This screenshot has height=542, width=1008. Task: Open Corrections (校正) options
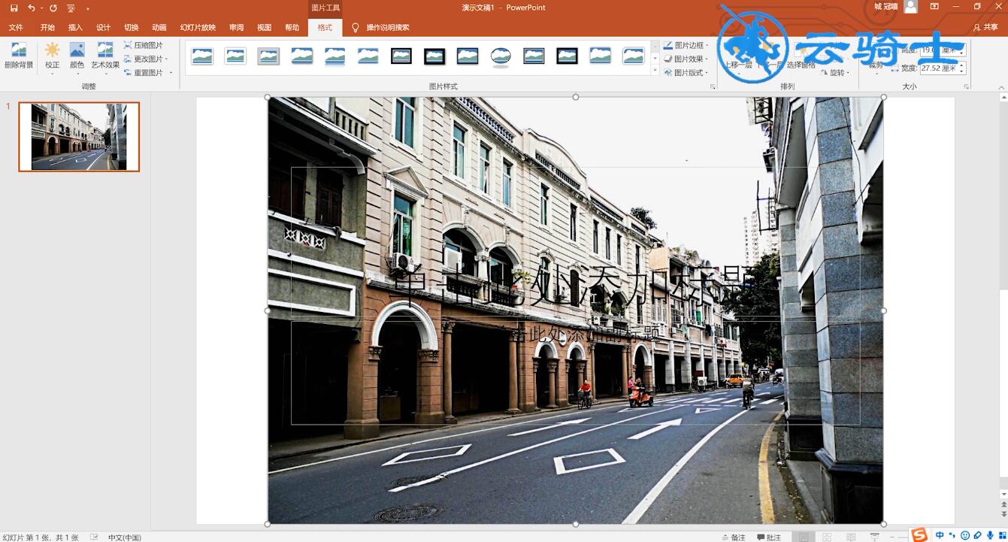pos(52,56)
